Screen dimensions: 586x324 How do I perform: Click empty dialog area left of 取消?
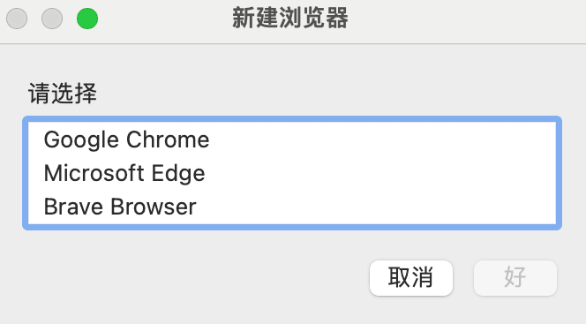click(194, 278)
